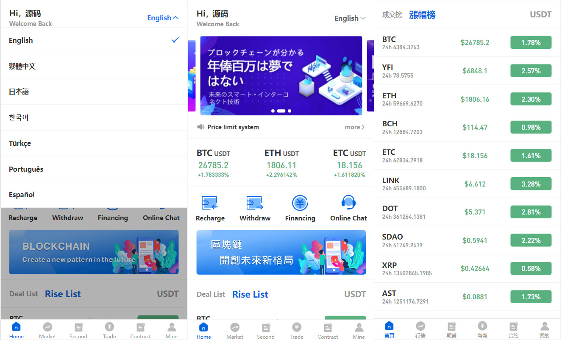This screenshot has height=340, width=565.
Task: Open Online Chat headset icon in the middle screen
Action: [348, 203]
